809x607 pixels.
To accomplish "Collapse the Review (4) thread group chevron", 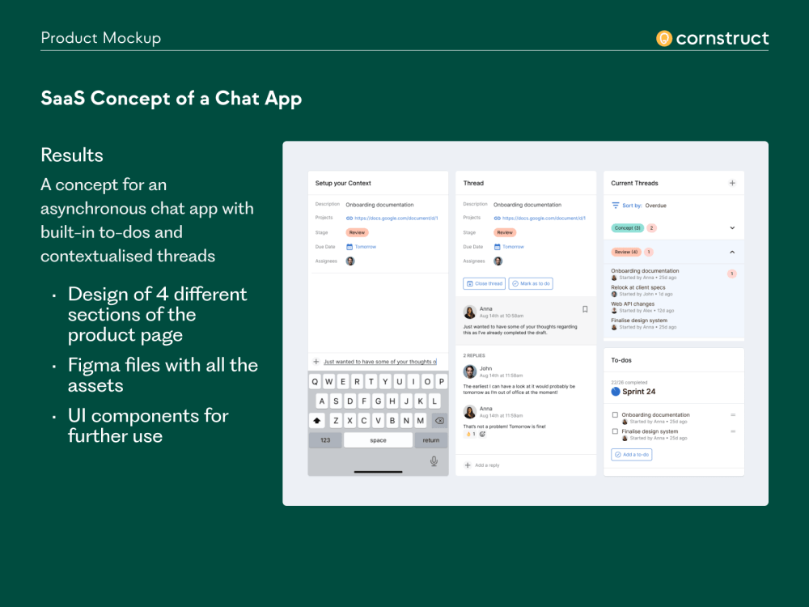I will (731, 252).
